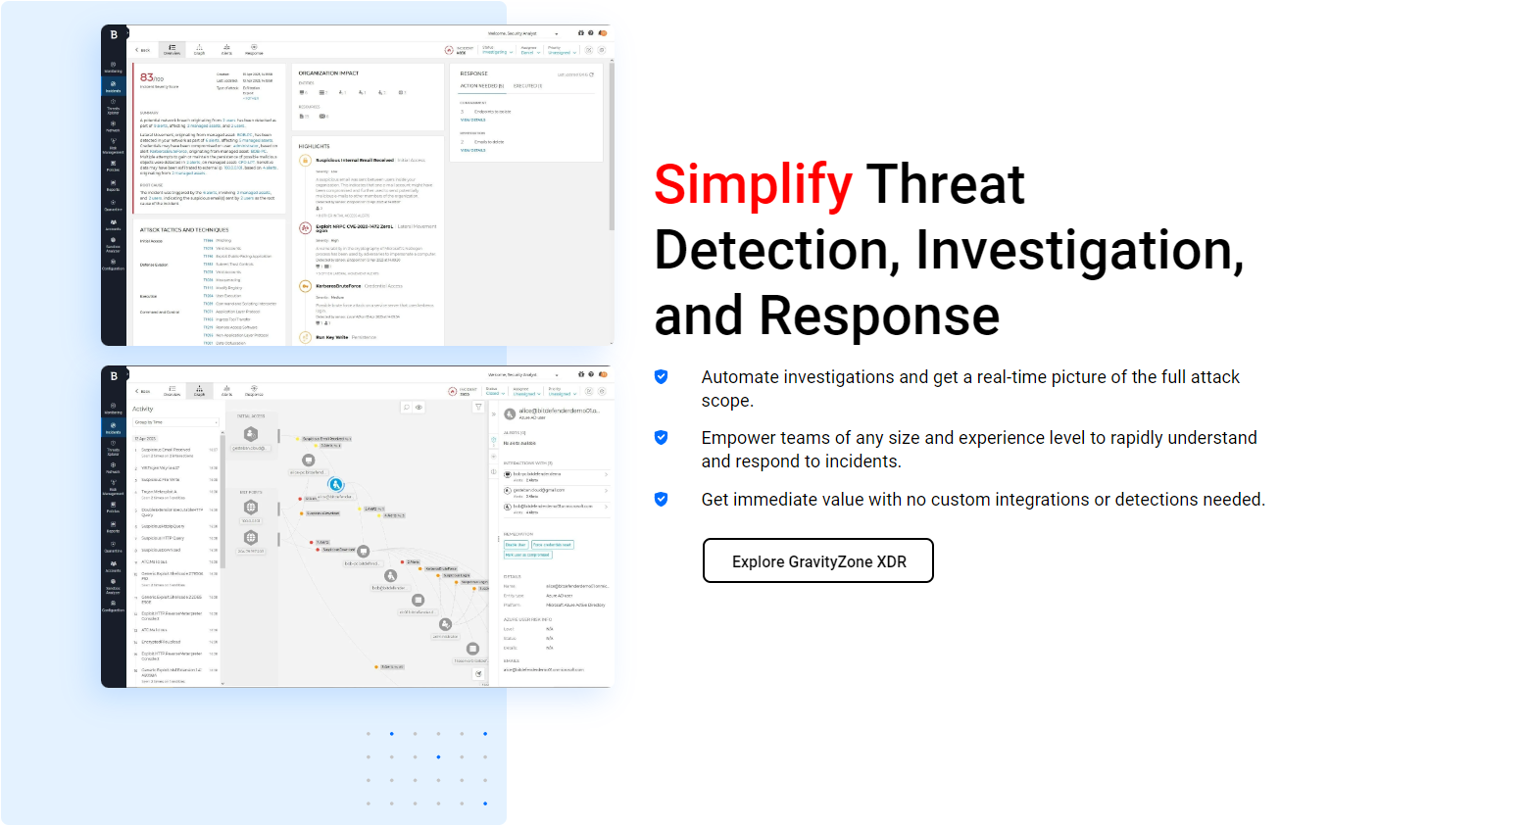Select Incidents icon in upper screenshot sidebar
Viewport: 1527px width, 826px height.
point(114,86)
